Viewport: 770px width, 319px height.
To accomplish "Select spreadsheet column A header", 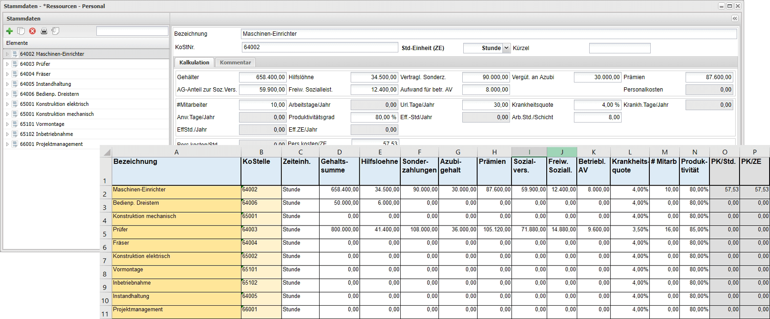I will 177,152.
